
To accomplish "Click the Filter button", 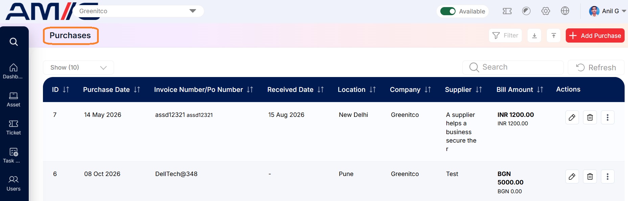I will (x=505, y=35).
